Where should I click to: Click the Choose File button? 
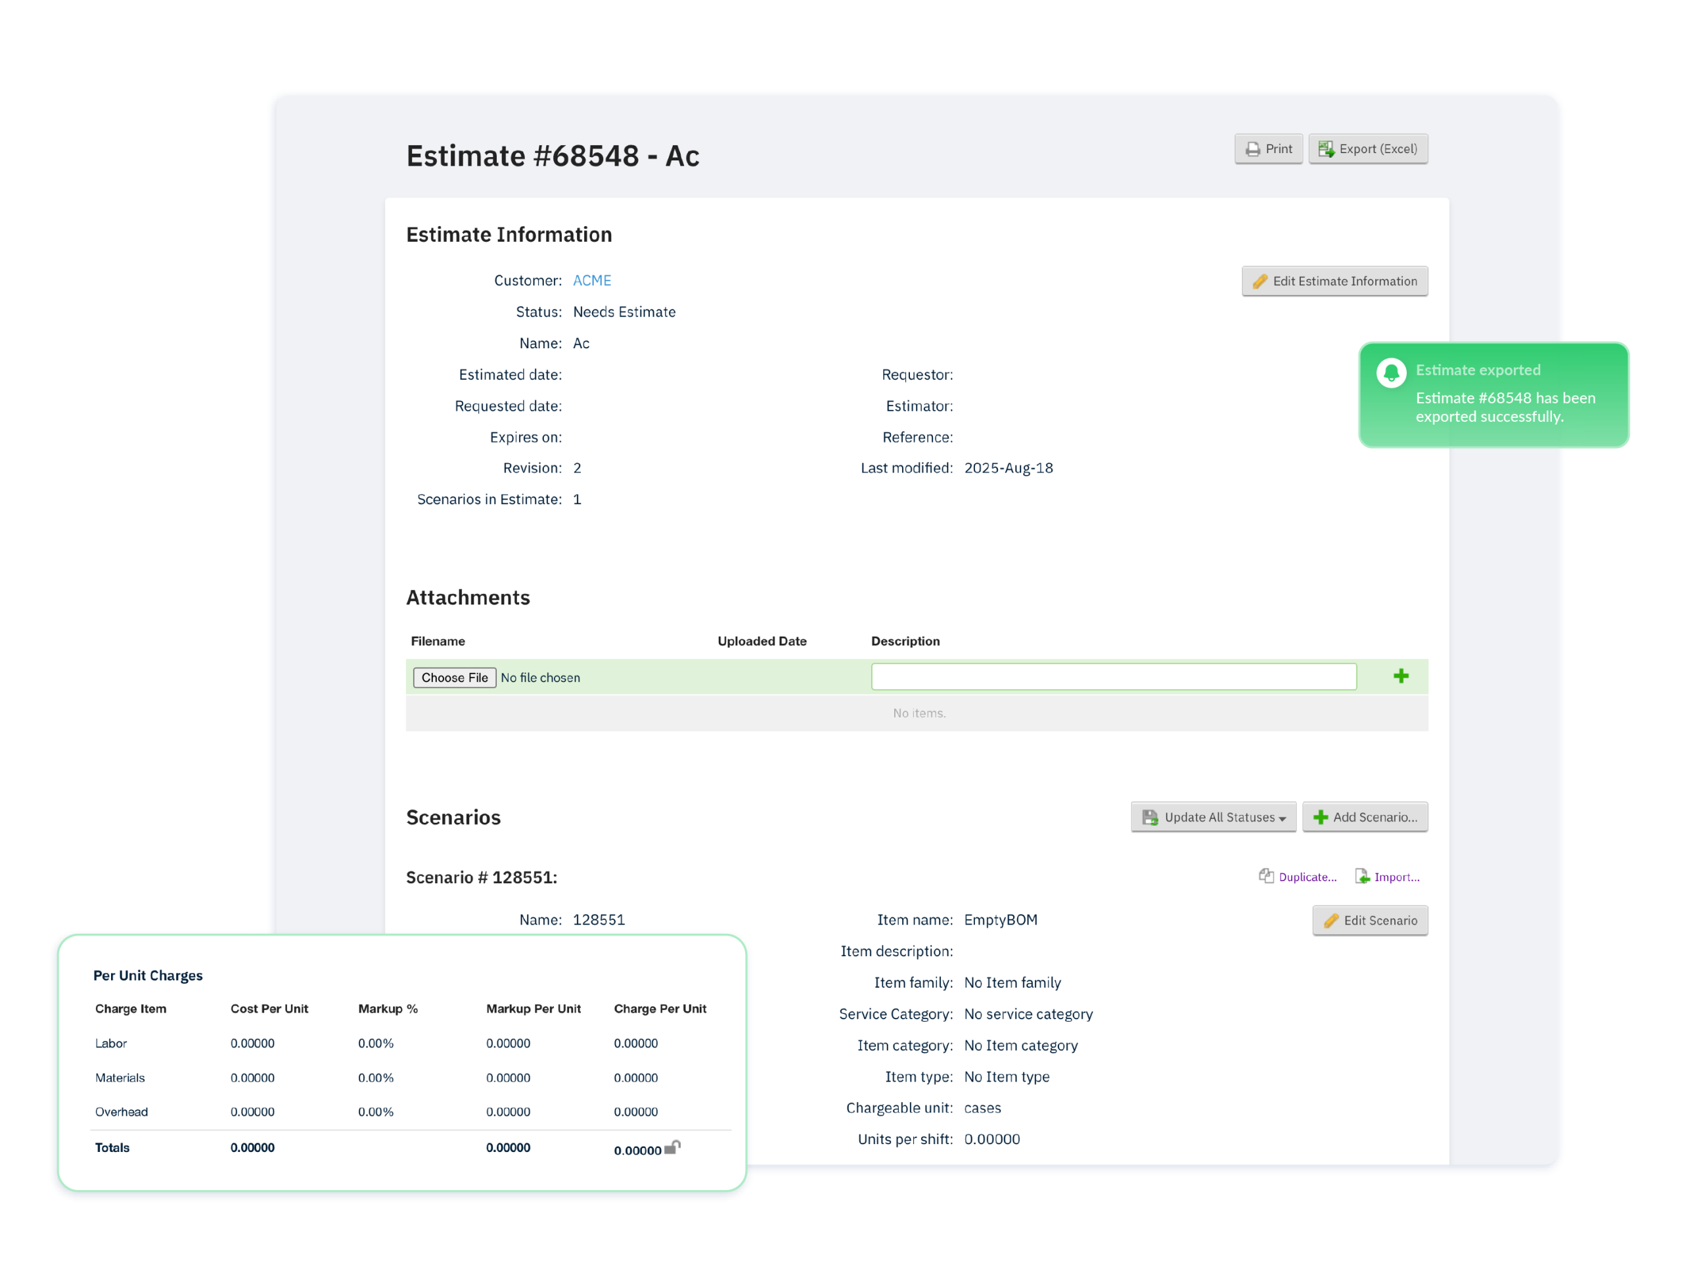pyautogui.click(x=455, y=677)
